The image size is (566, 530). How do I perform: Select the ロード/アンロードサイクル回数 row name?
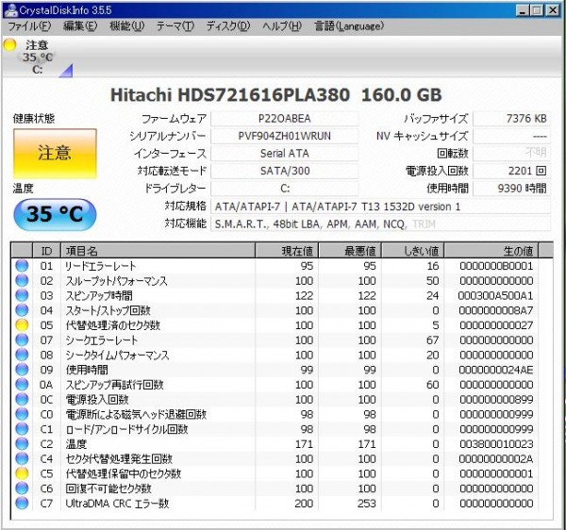[126, 429]
